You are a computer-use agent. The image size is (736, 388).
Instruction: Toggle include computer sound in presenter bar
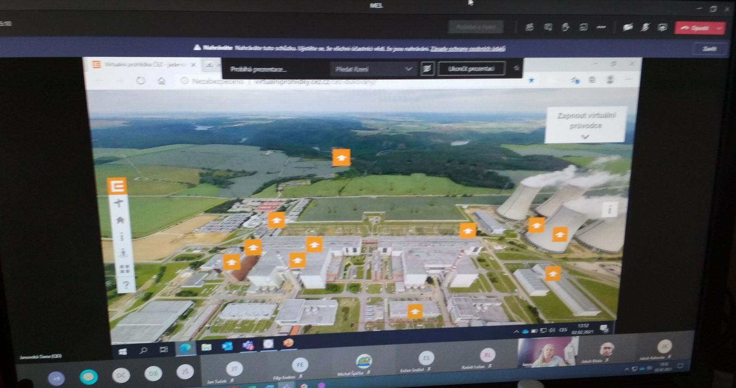(x=427, y=69)
